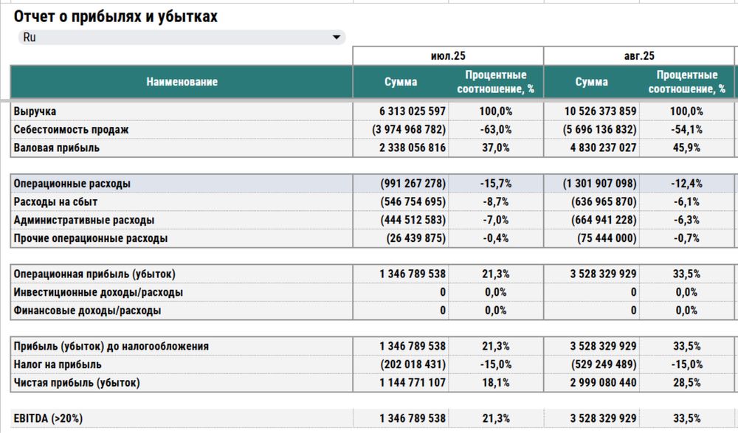The image size is (738, 433).
Task: Select the Административные расходы label cell
Action: coord(84,220)
